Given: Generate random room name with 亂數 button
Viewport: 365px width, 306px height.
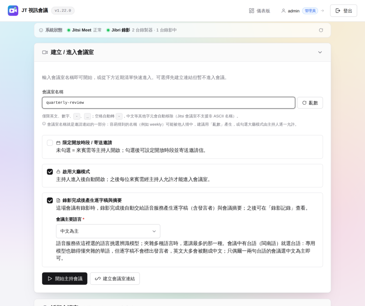Looking at the screenshot, I should click(310, 103).
